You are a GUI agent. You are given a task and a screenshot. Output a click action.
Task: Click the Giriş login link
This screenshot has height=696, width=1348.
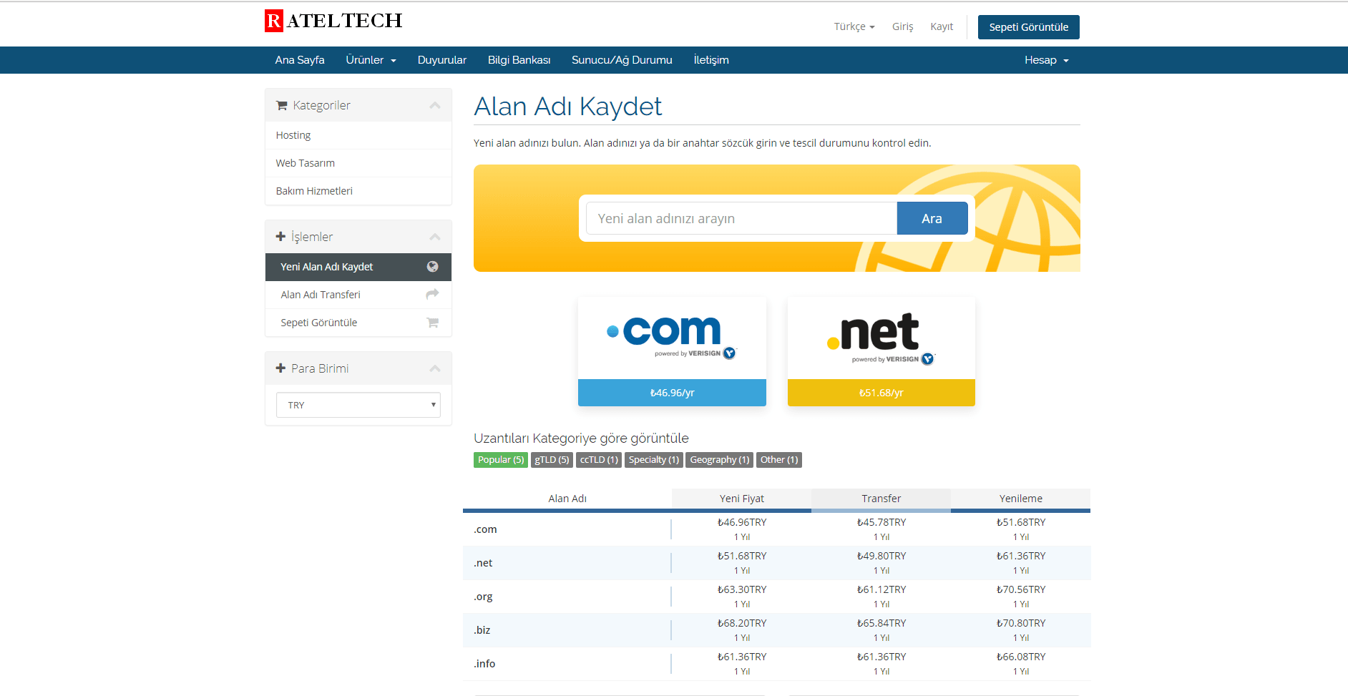pos(903,26)
